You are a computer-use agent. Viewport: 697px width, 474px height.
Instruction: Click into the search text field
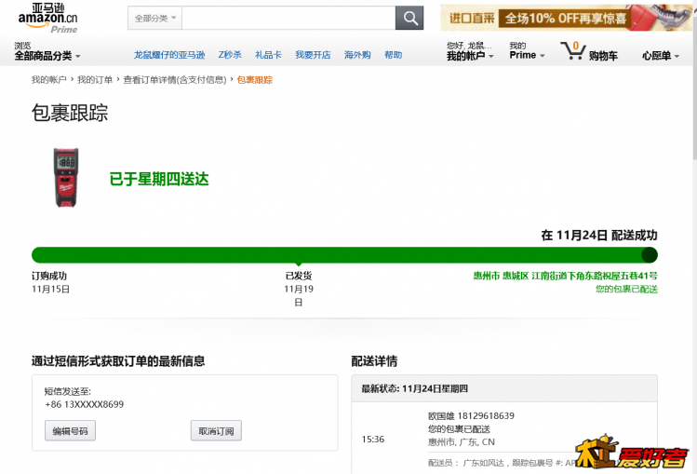click(288, 19)
